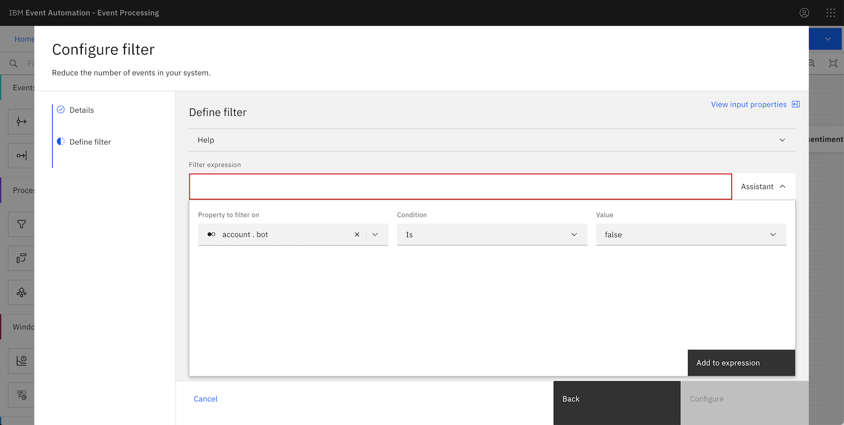844x425 pixels.
Task: Go to the Details step
Action: (82, 110)
